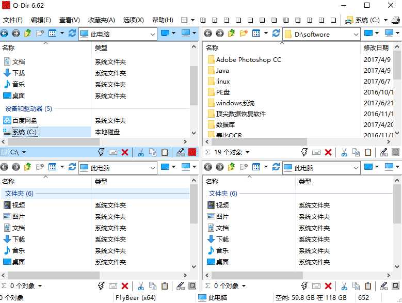The height and width of the screenshot is (303, 402).
Task: Collapse 文件夹 (6) group in bottom-right pane
Action: pos(223,193)
